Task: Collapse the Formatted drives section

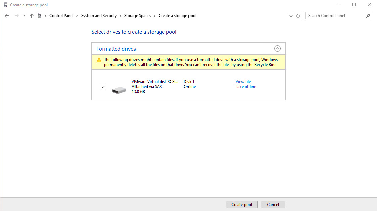Action: click(277, 48)
